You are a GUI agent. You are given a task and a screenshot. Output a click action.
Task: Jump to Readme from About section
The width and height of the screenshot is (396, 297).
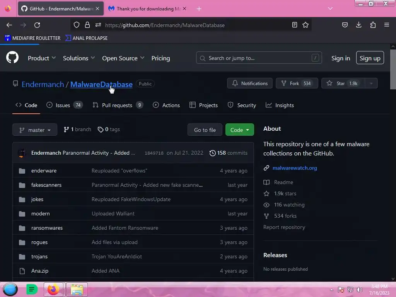(278, 183)
